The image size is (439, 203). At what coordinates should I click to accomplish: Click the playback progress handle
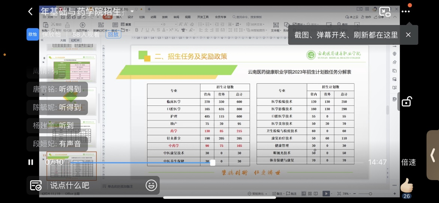[x=213, y=162]
